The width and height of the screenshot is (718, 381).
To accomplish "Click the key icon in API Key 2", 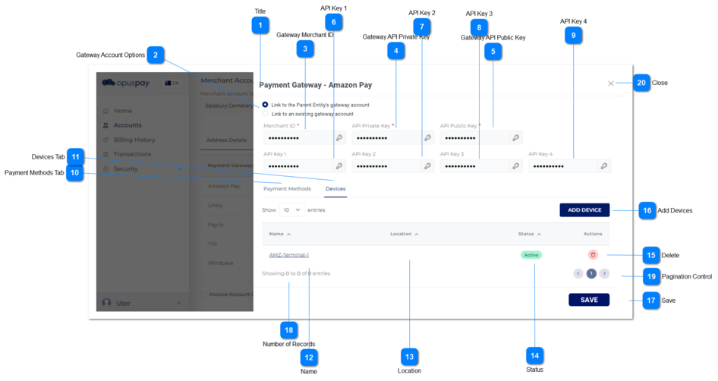I will tap(427, 166).
